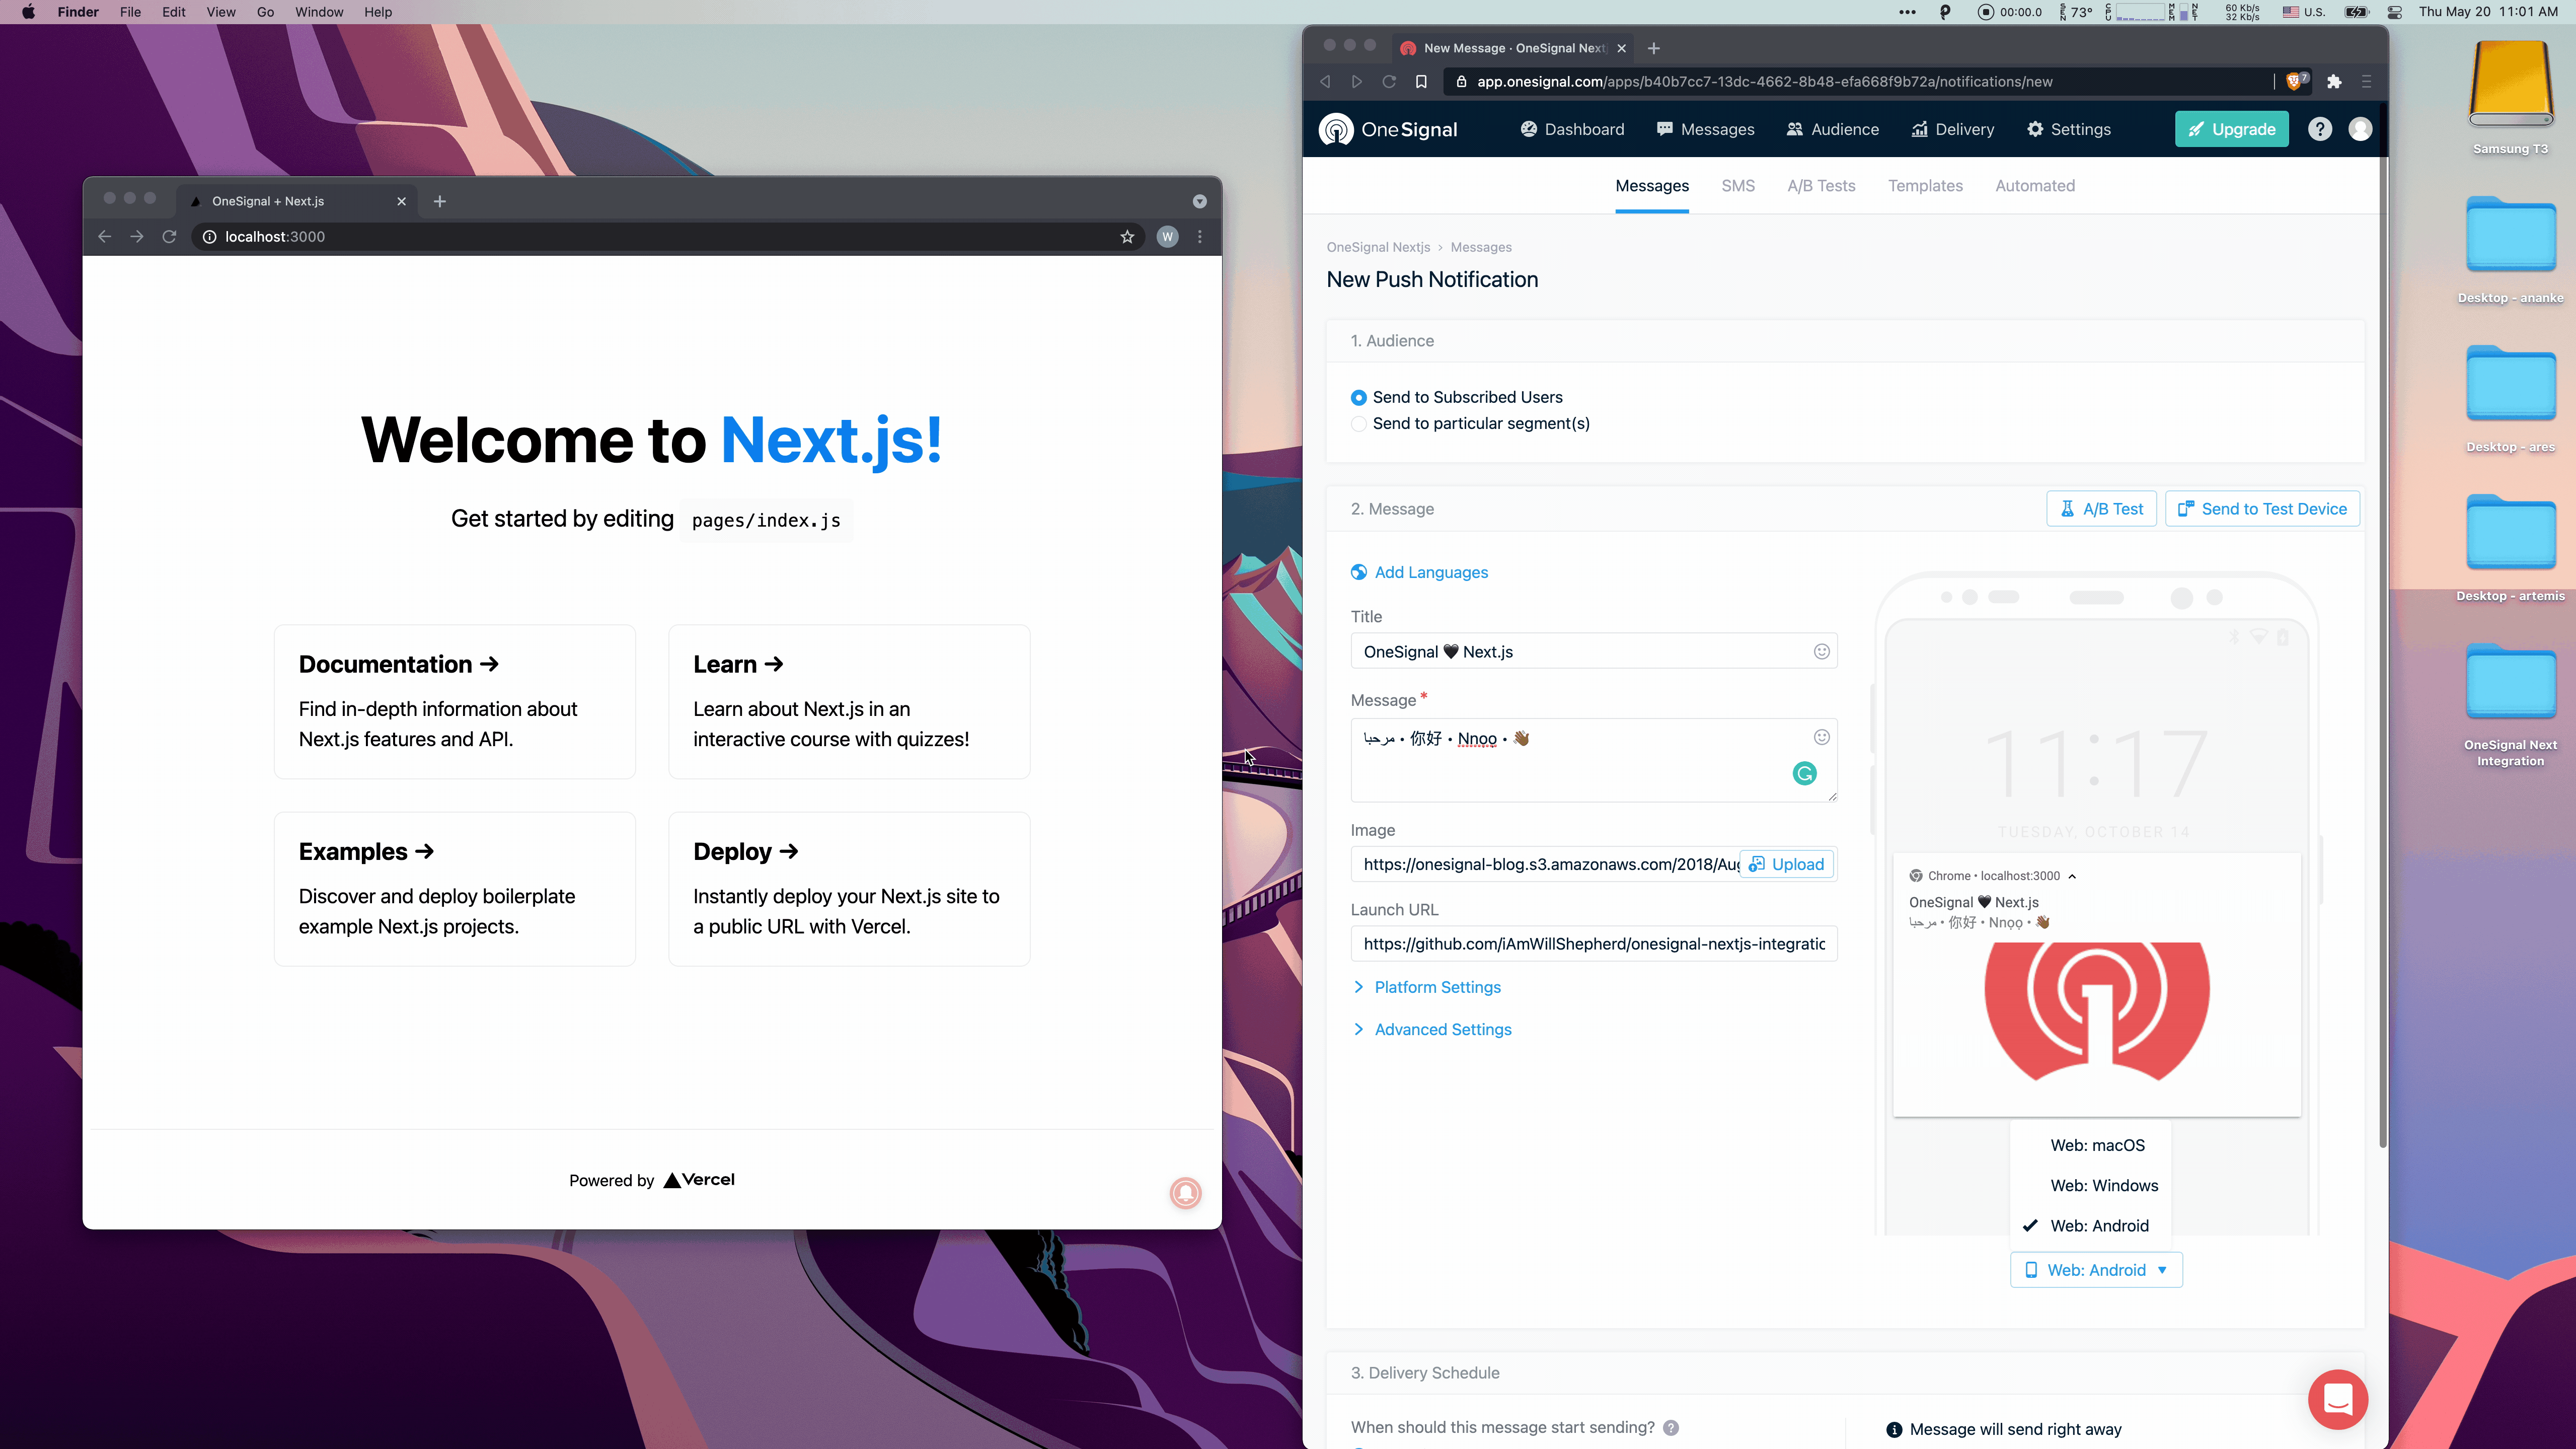The height and width of the screenshot is (1449, 2576).
Task: Click OneSignal Nextjs breadcrumb link
Action: pos(1378,247)
